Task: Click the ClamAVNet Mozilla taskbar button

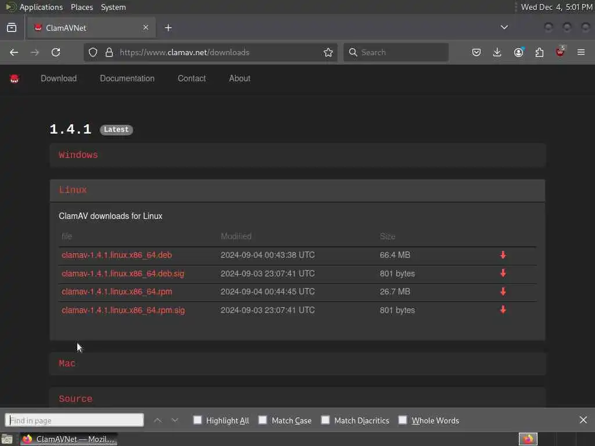Action: coord(69,439)
